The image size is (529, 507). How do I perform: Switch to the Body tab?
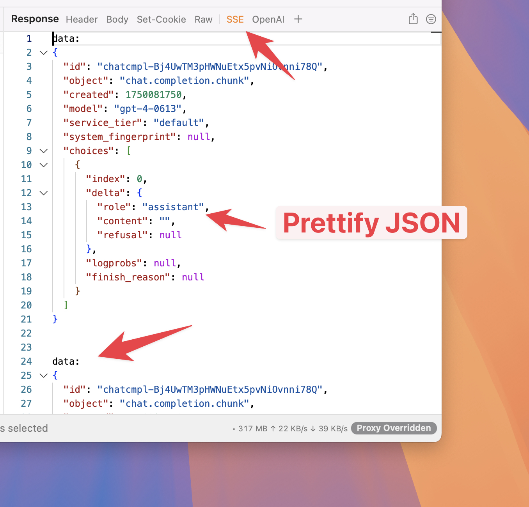117,19
